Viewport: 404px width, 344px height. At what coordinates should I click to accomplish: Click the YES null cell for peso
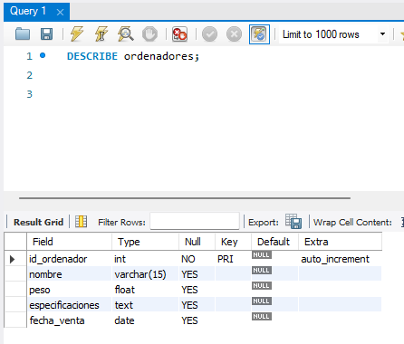pyautogui.click(x=197, y=290)
